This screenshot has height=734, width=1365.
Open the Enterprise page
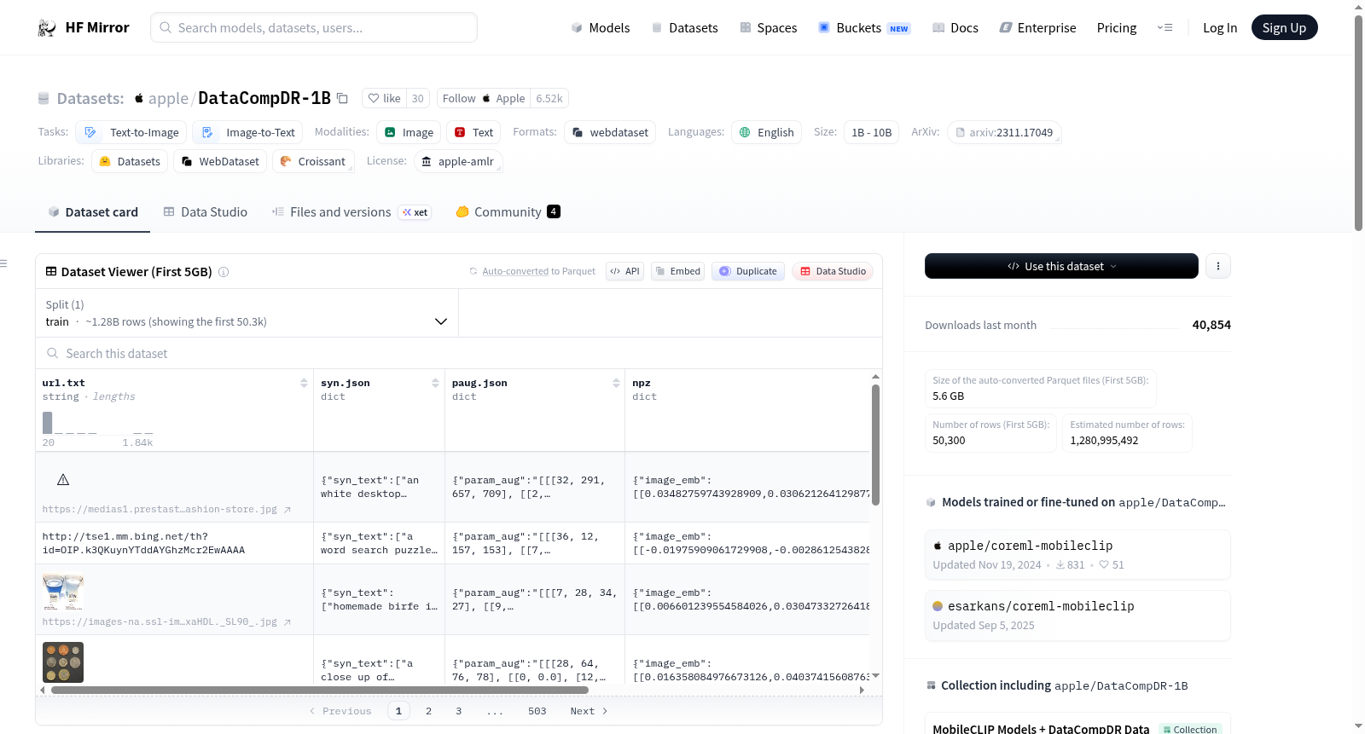coord(1037,28)
